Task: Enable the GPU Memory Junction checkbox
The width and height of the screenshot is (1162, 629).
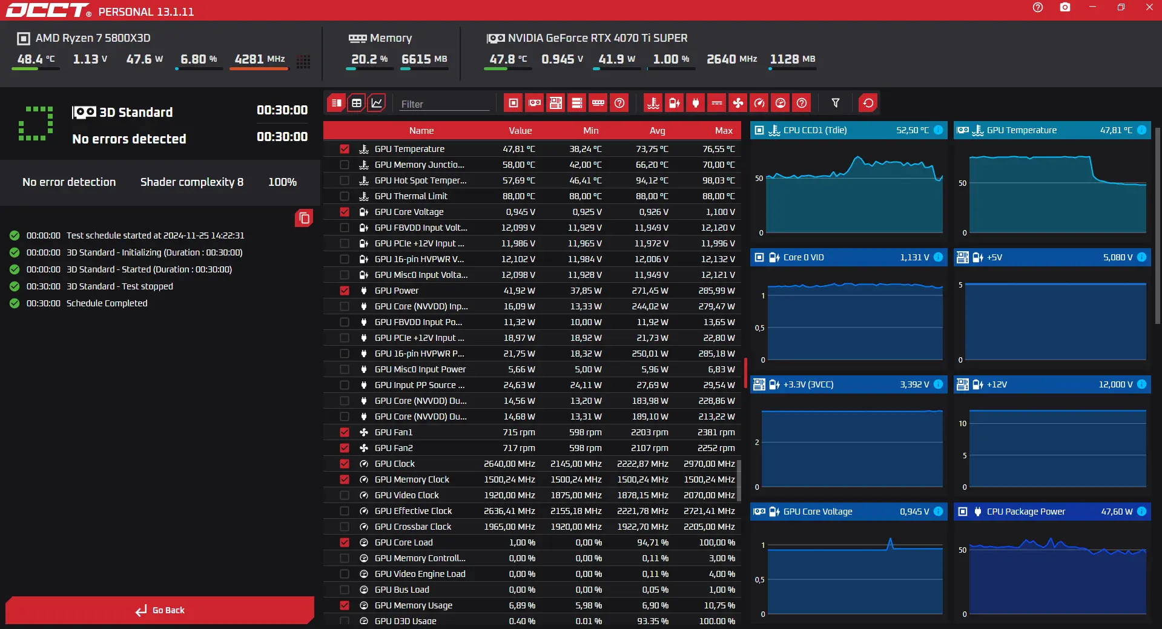Action: [345, 165]
